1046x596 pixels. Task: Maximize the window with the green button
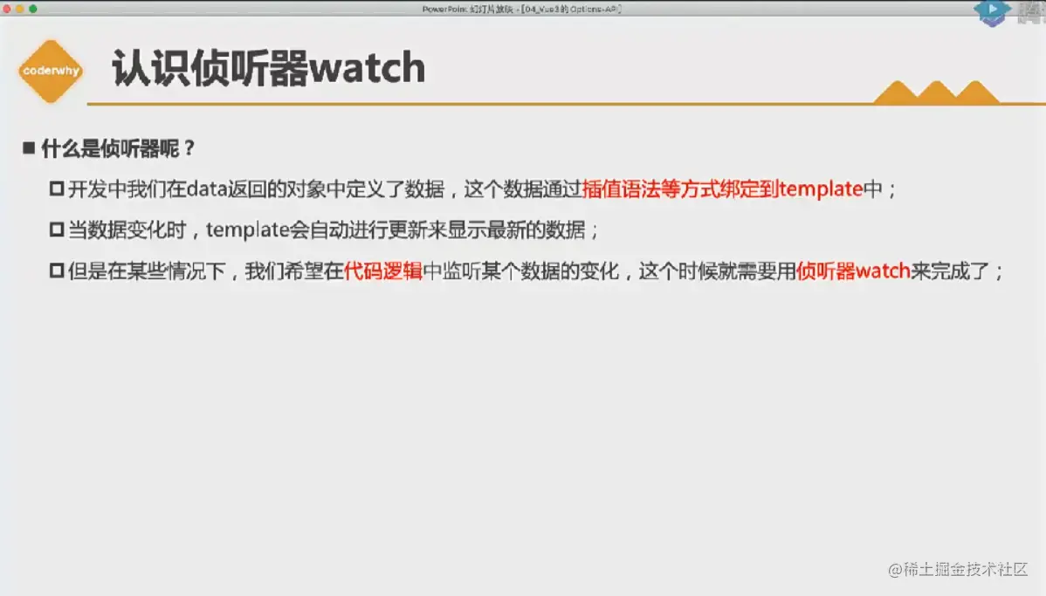click(32, 9)
